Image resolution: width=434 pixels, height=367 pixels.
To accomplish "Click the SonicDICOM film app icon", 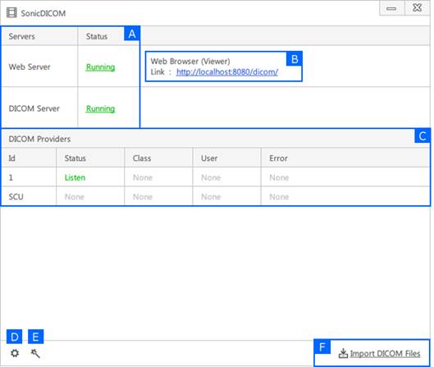I will [11, 13].
